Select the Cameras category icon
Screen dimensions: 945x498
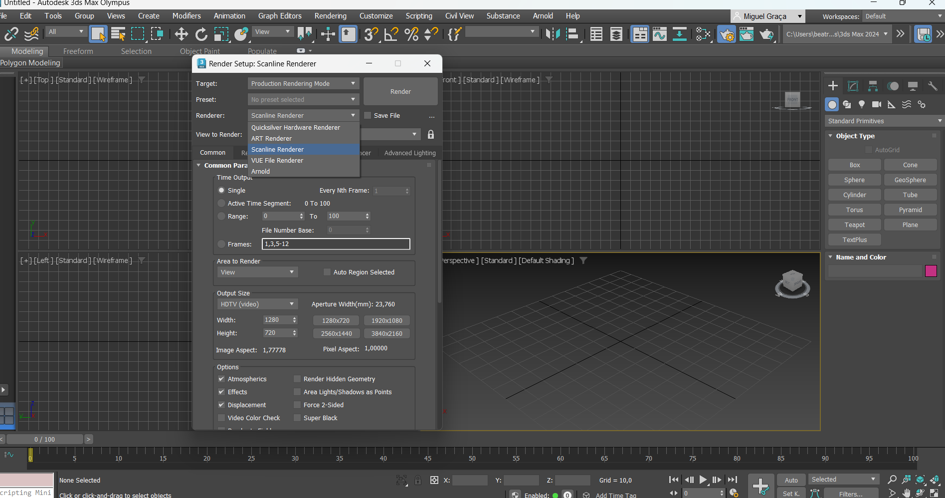pos(877,104)
